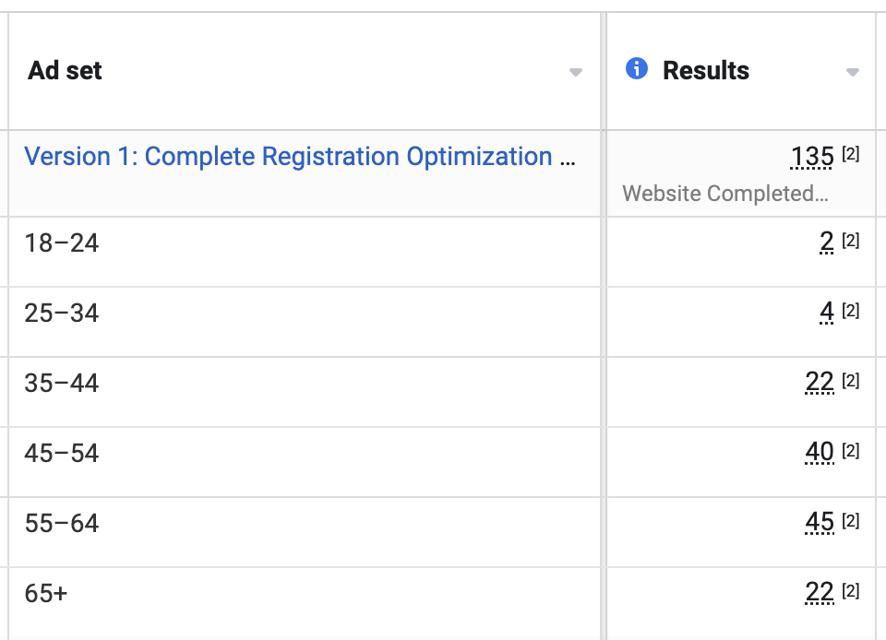Click the Results column header text
Viewport: 886px width, 640px height.
click(x=706, y=70)
